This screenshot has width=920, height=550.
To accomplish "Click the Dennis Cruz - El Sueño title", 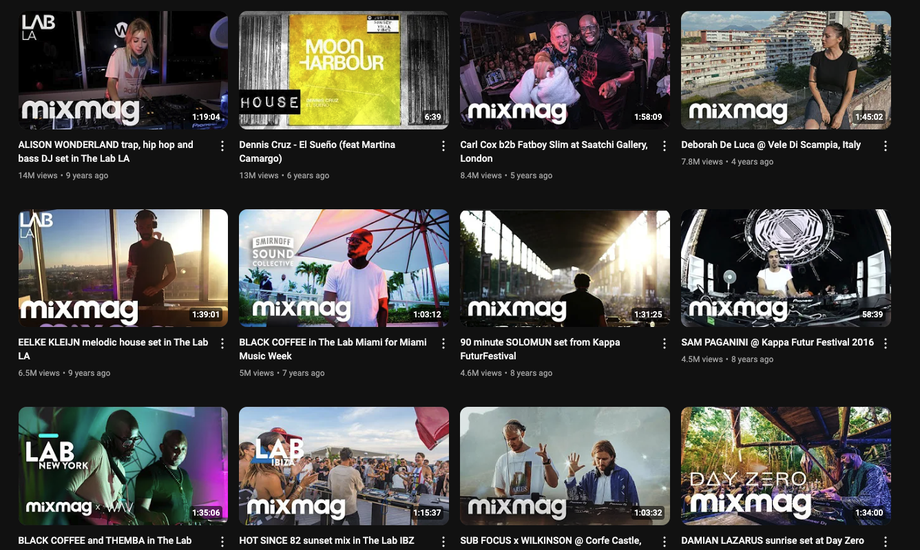I will coord(317,151).
